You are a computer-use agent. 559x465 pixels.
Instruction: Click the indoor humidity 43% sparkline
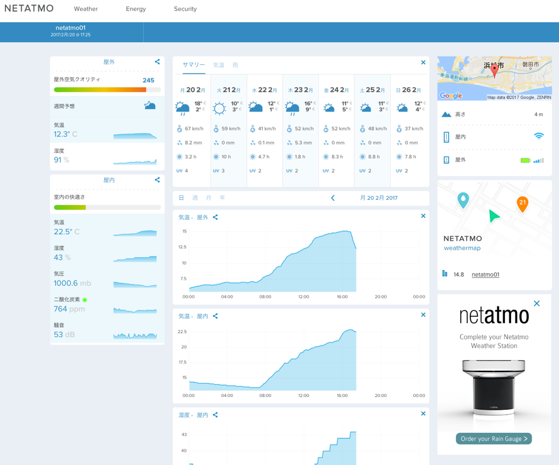click(135, 259)
